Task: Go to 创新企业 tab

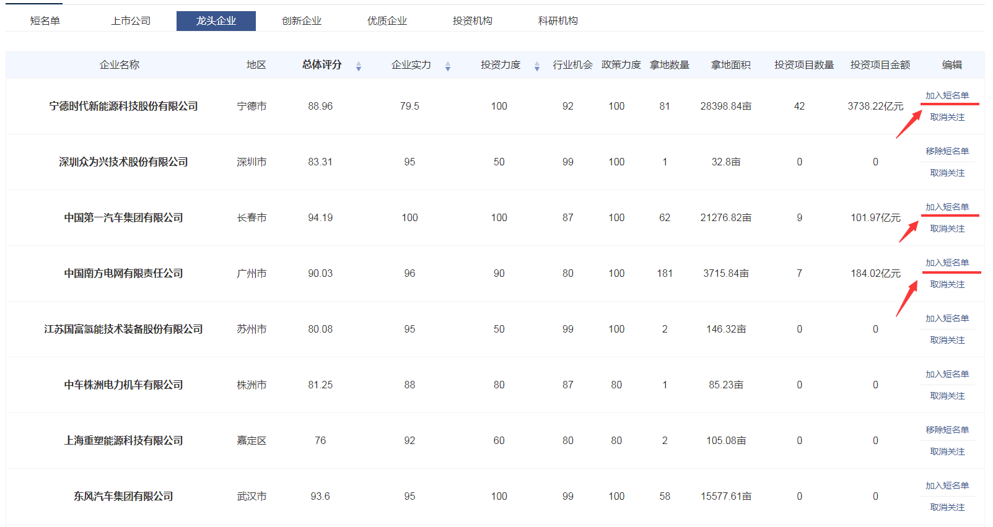Action: pyautogui.click(x=302, y=21)
